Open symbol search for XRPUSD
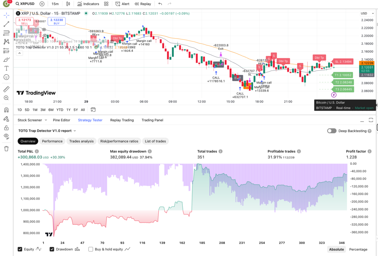 (x=25, y=4)
